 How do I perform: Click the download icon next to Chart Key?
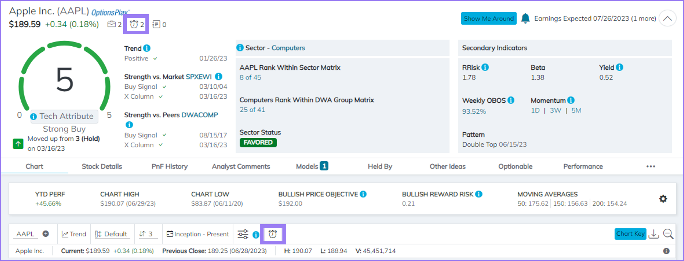pyautogui.click(x=654, y=234)
